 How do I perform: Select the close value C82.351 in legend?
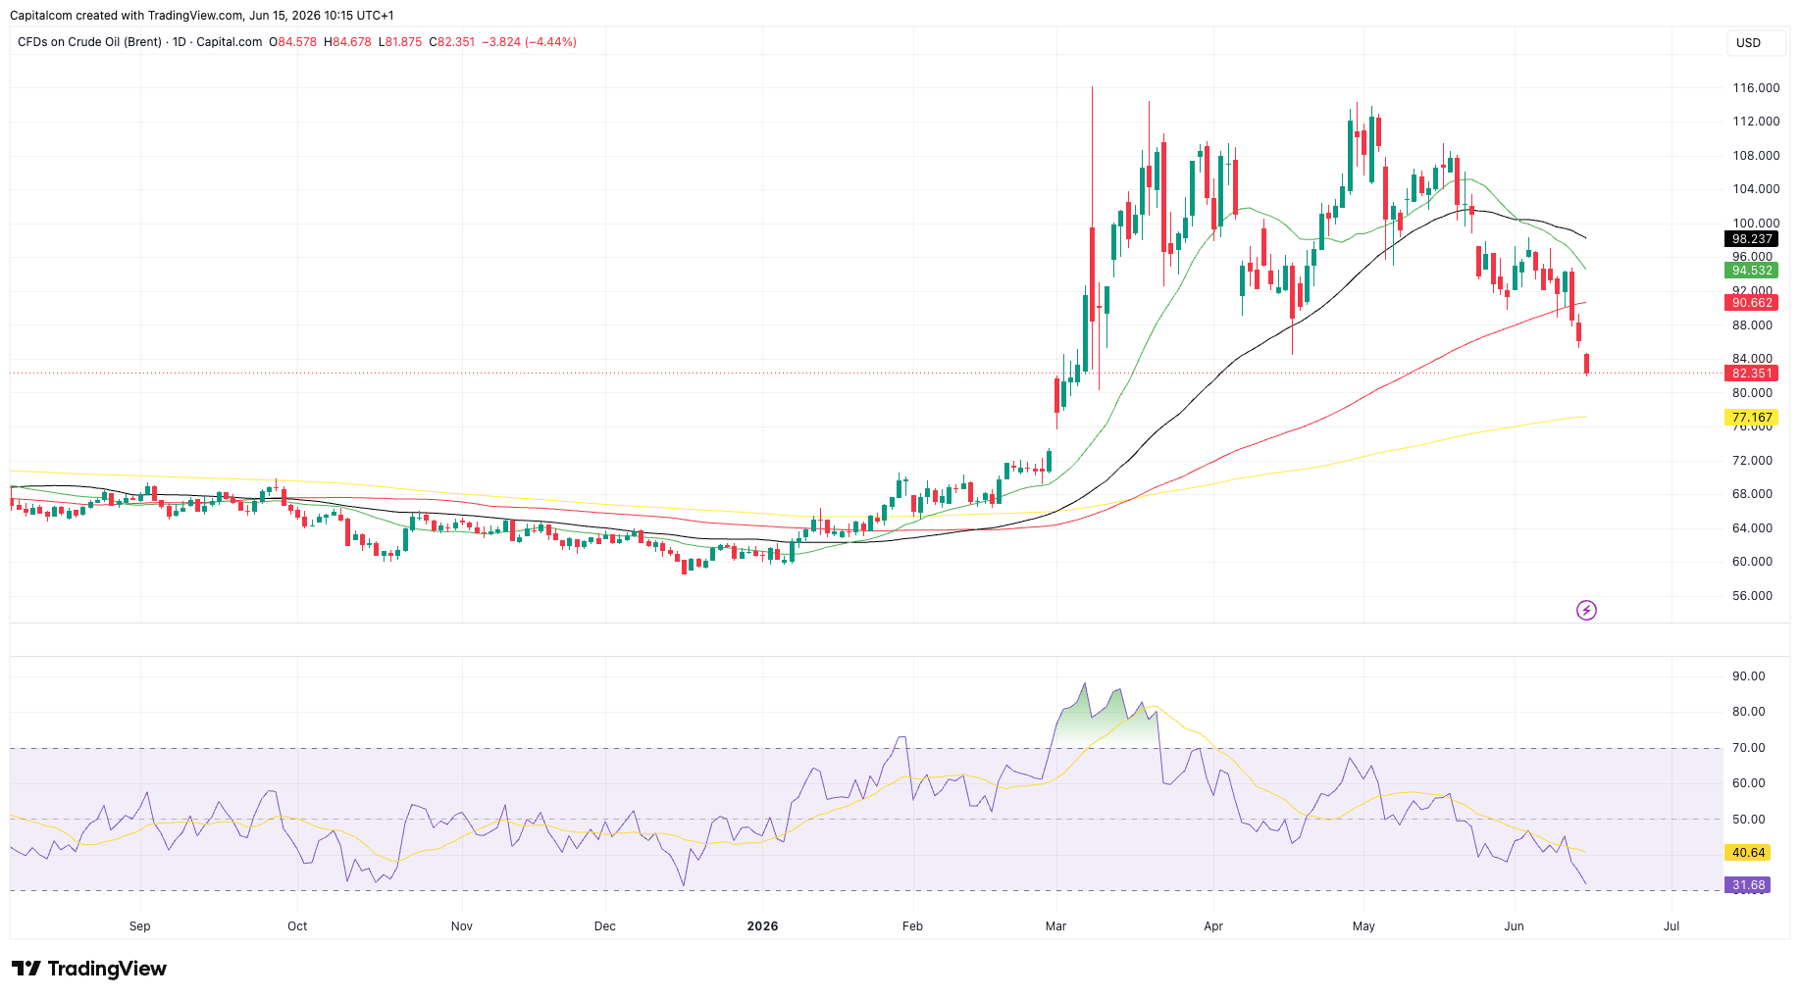[x=452, y=42]
